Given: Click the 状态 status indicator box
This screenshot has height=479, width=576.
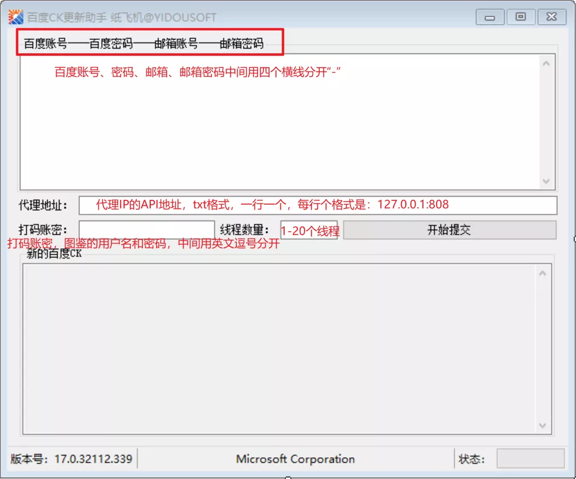Looking at the screenshot, I should (531, 458).
